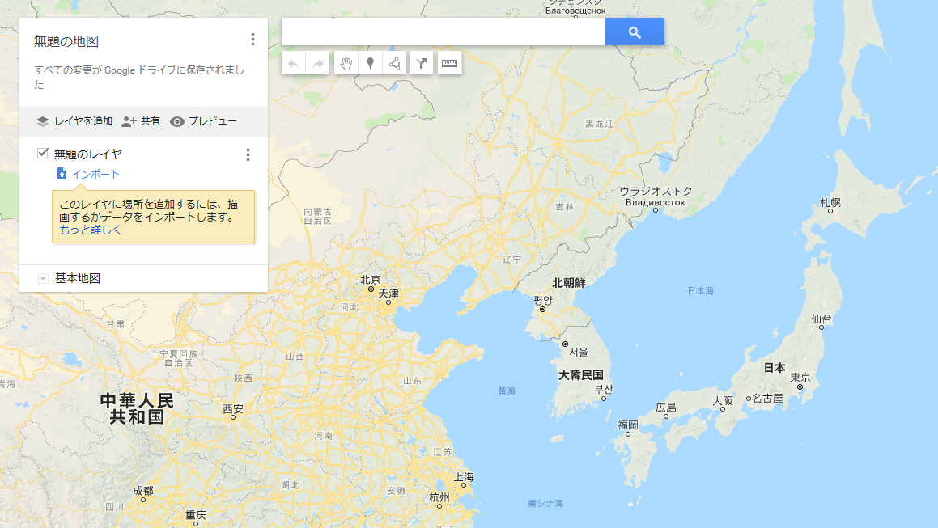Screen dimensions: 938x528
Task: Click the 成都 city label on map
Action: pos(143,491)
